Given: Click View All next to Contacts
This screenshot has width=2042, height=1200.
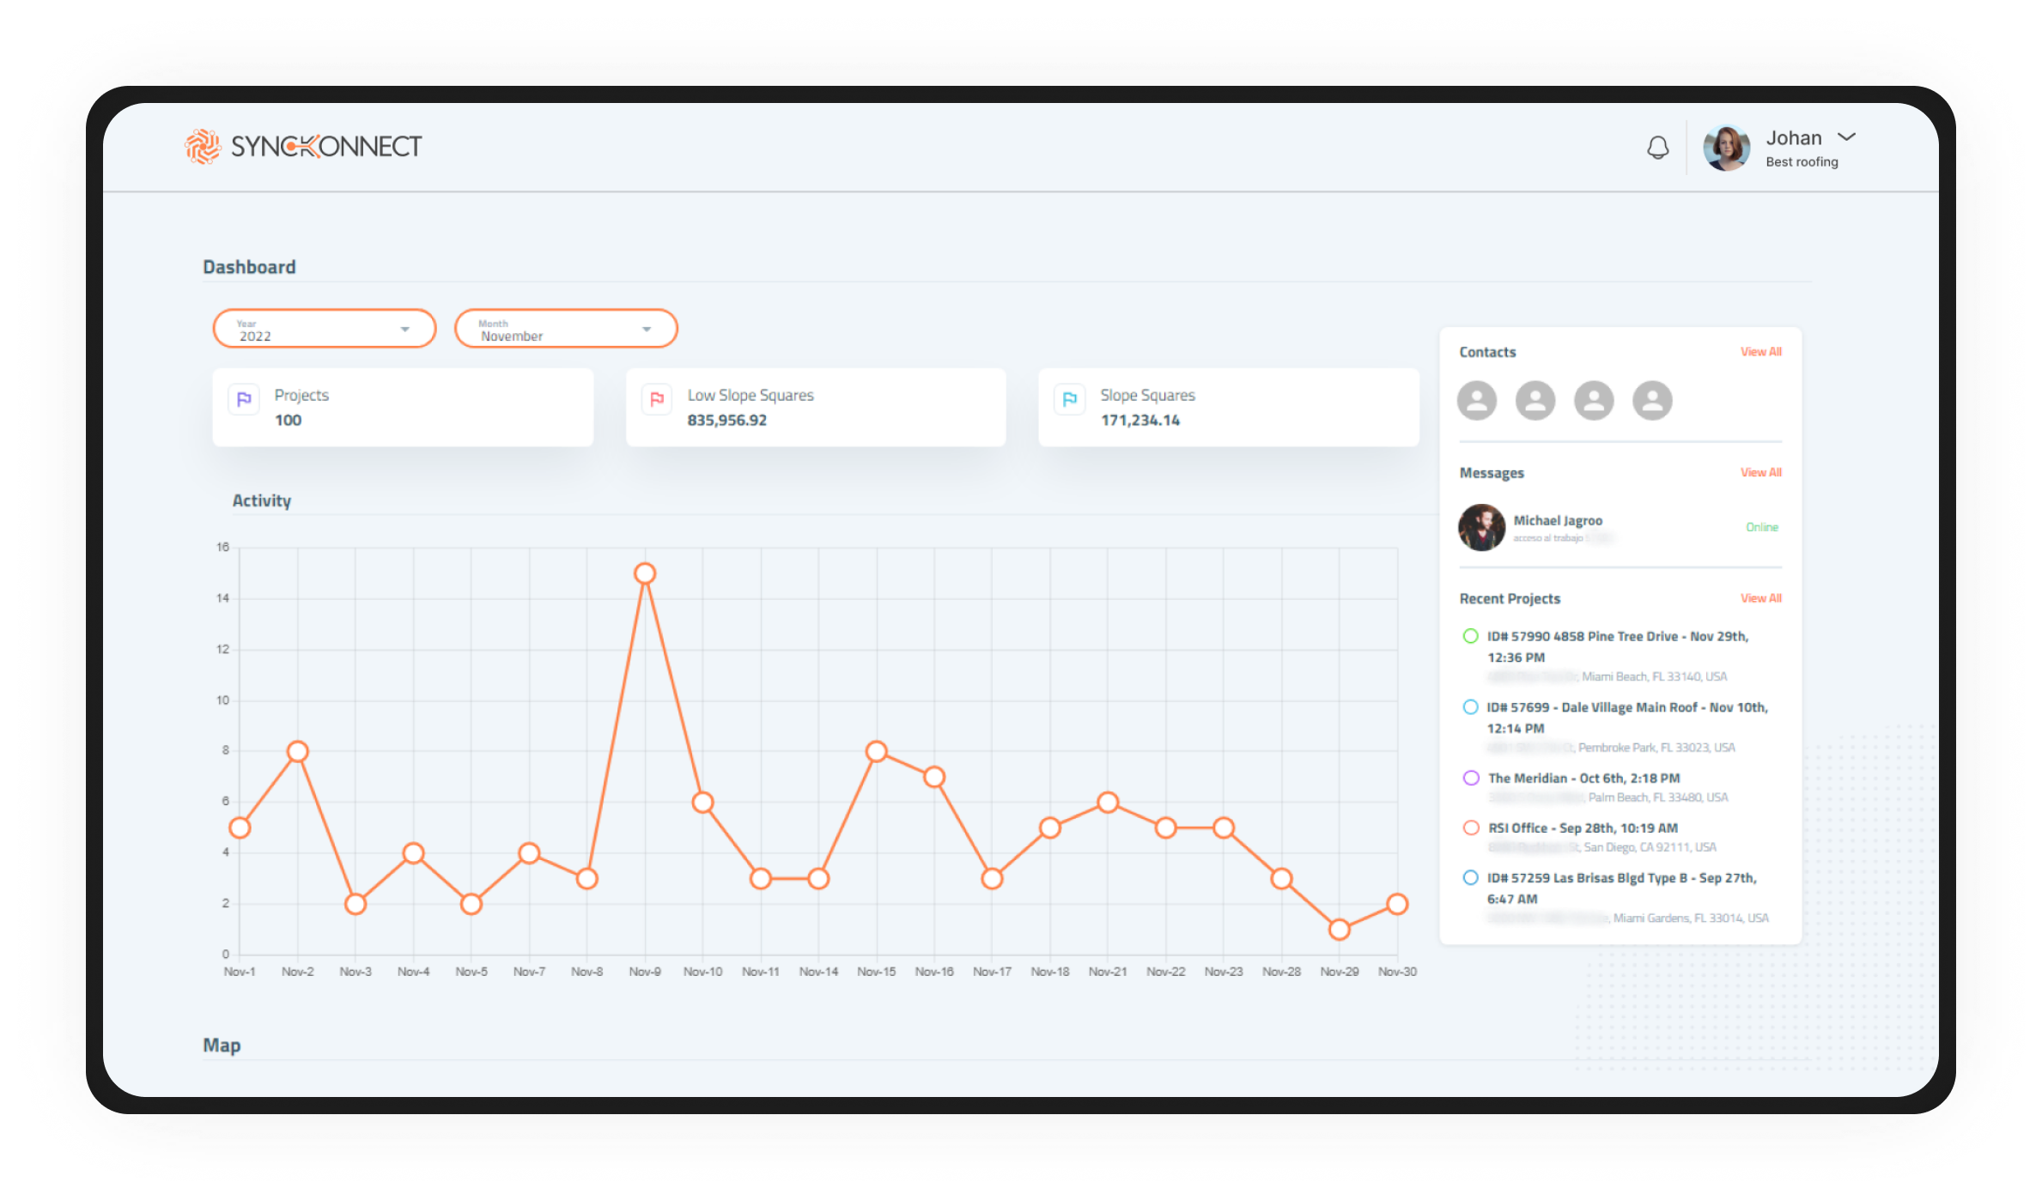Looking at the screenshot, I should [1760, 351].
